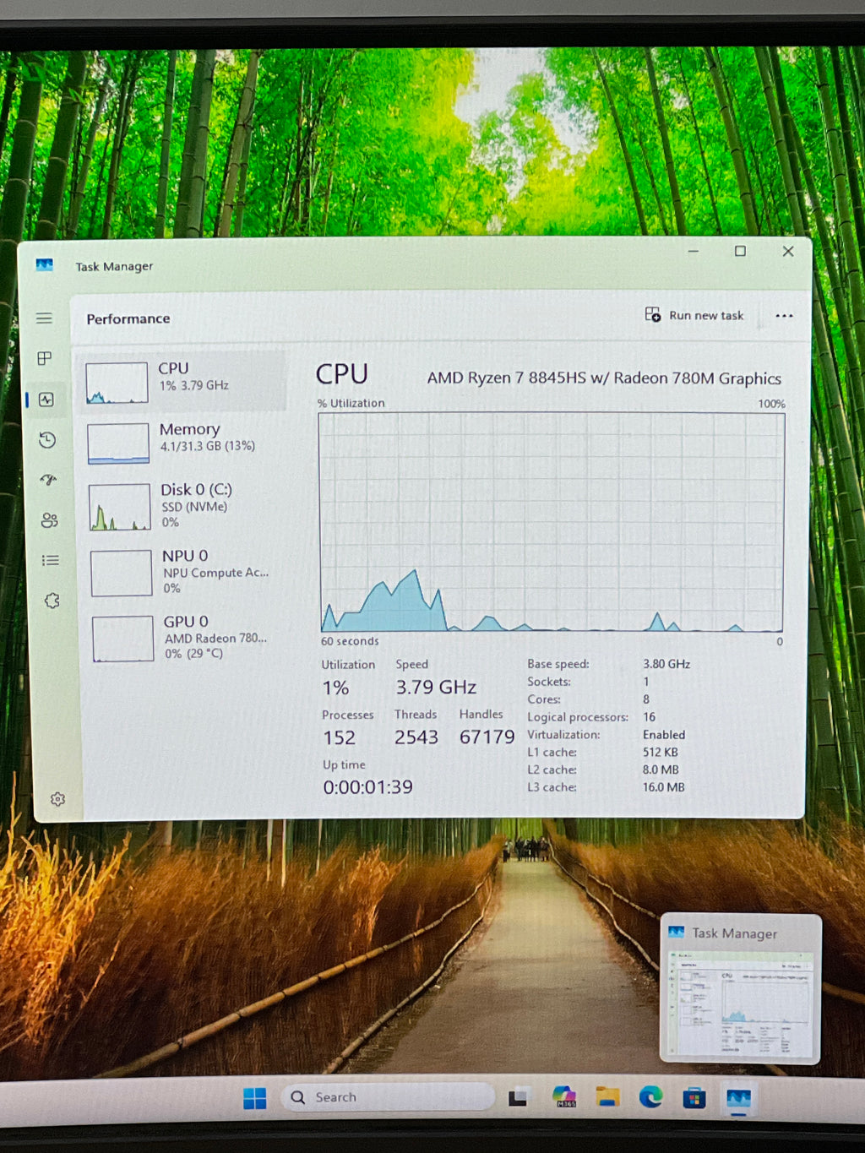Viewport: 865px width, 1153px height.
Task: Open the hamburger navigation menu
Action: pos(44,318)
